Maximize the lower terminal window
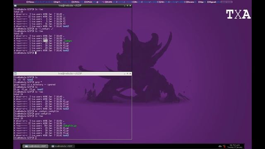This screenshot has width=265, height=149. [x=128, y=74]
